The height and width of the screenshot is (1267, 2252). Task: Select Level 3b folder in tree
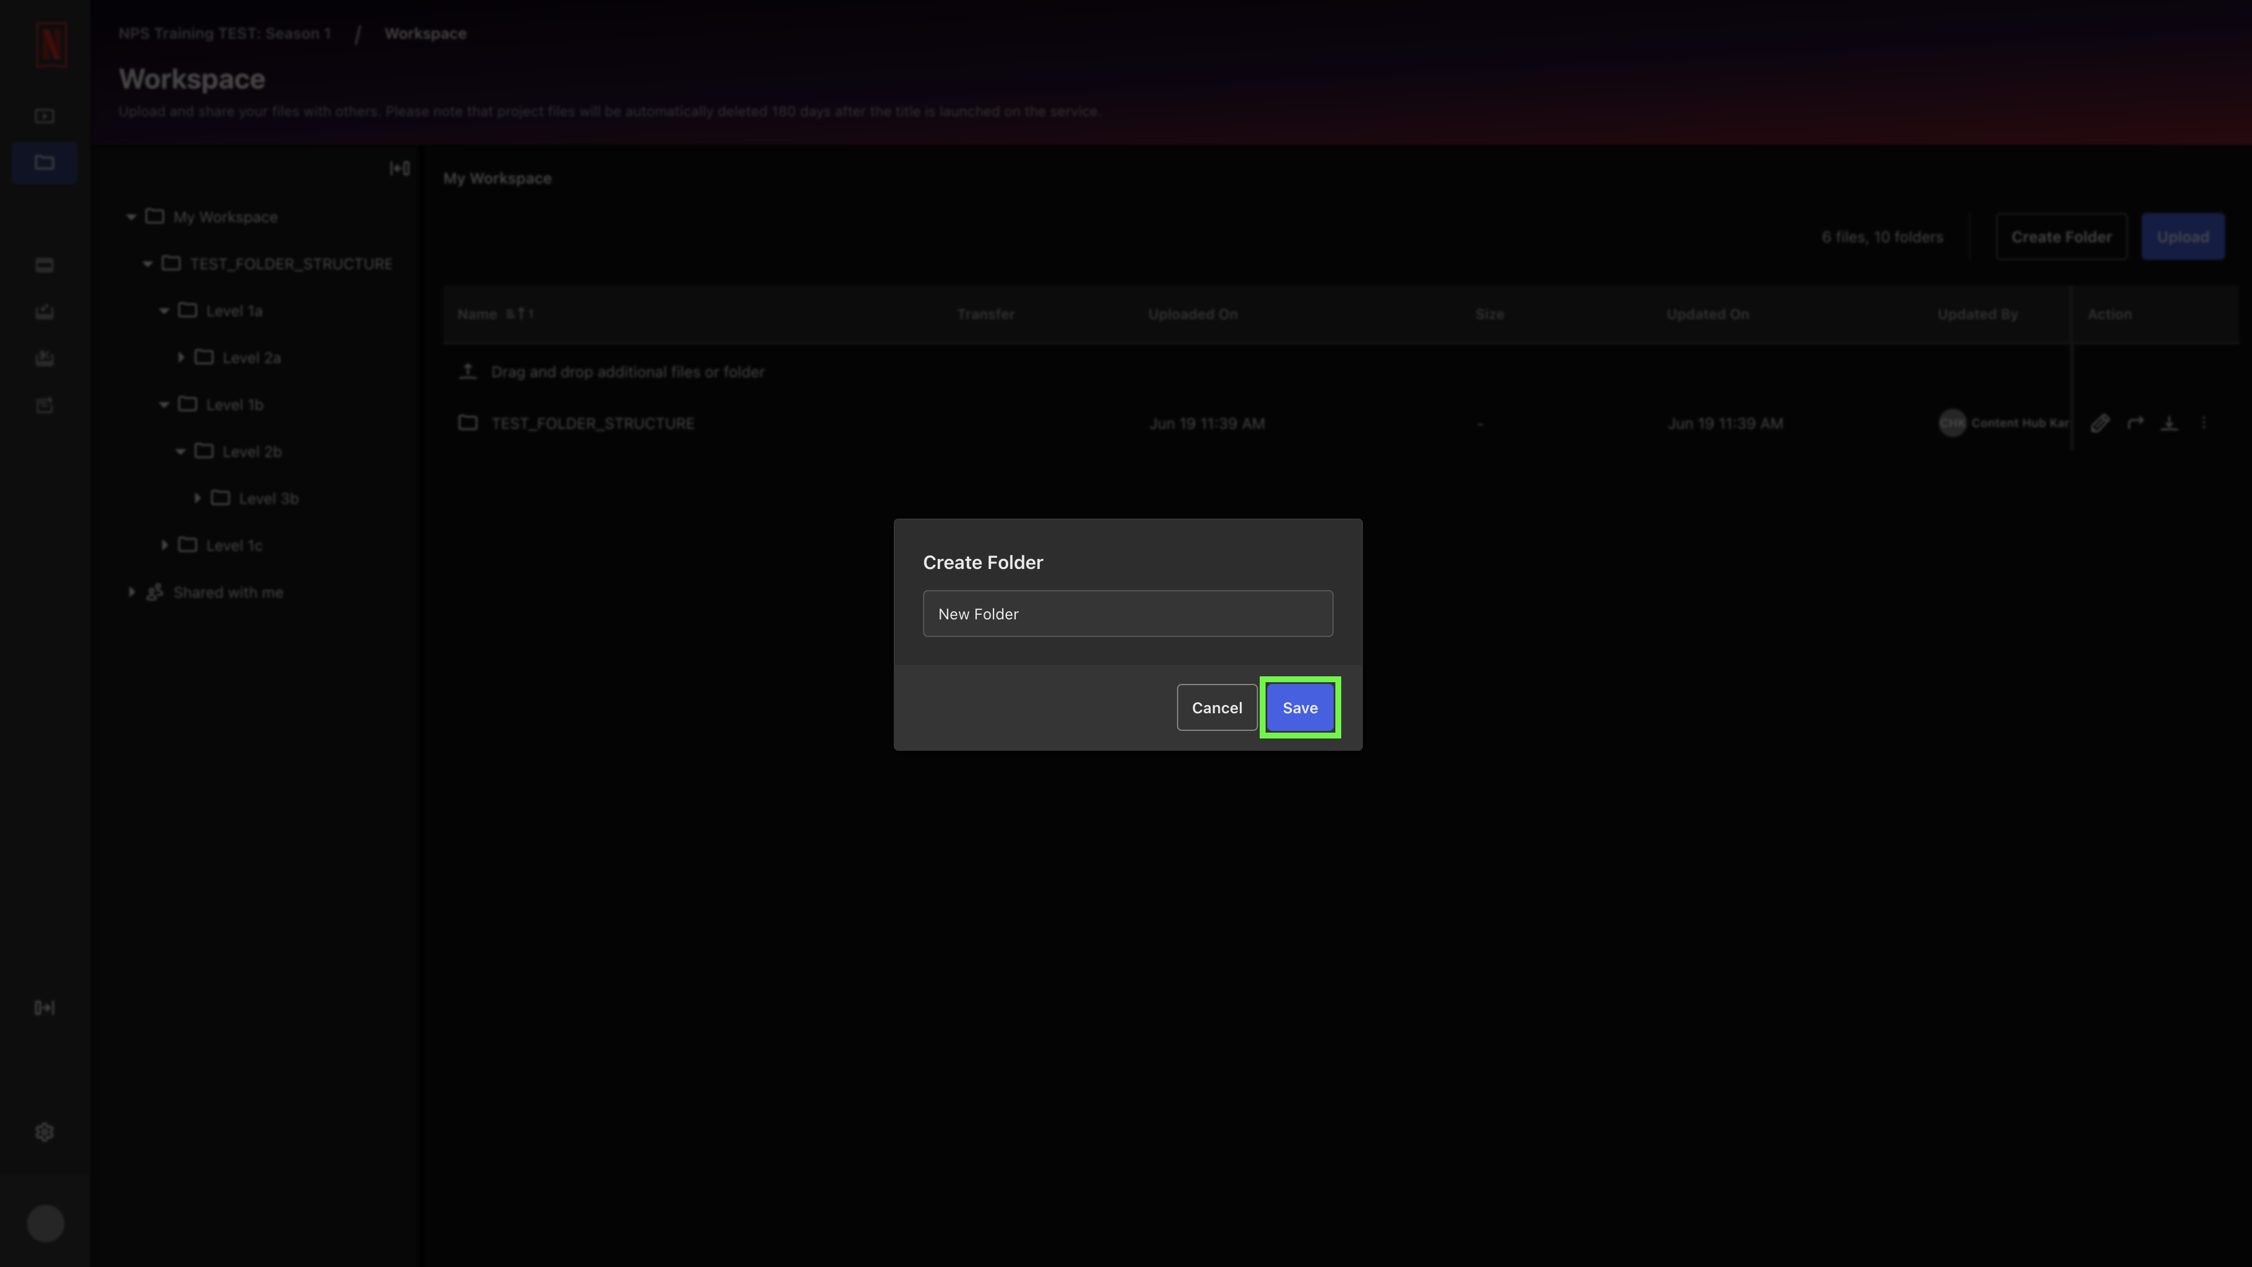coord(269,499)
